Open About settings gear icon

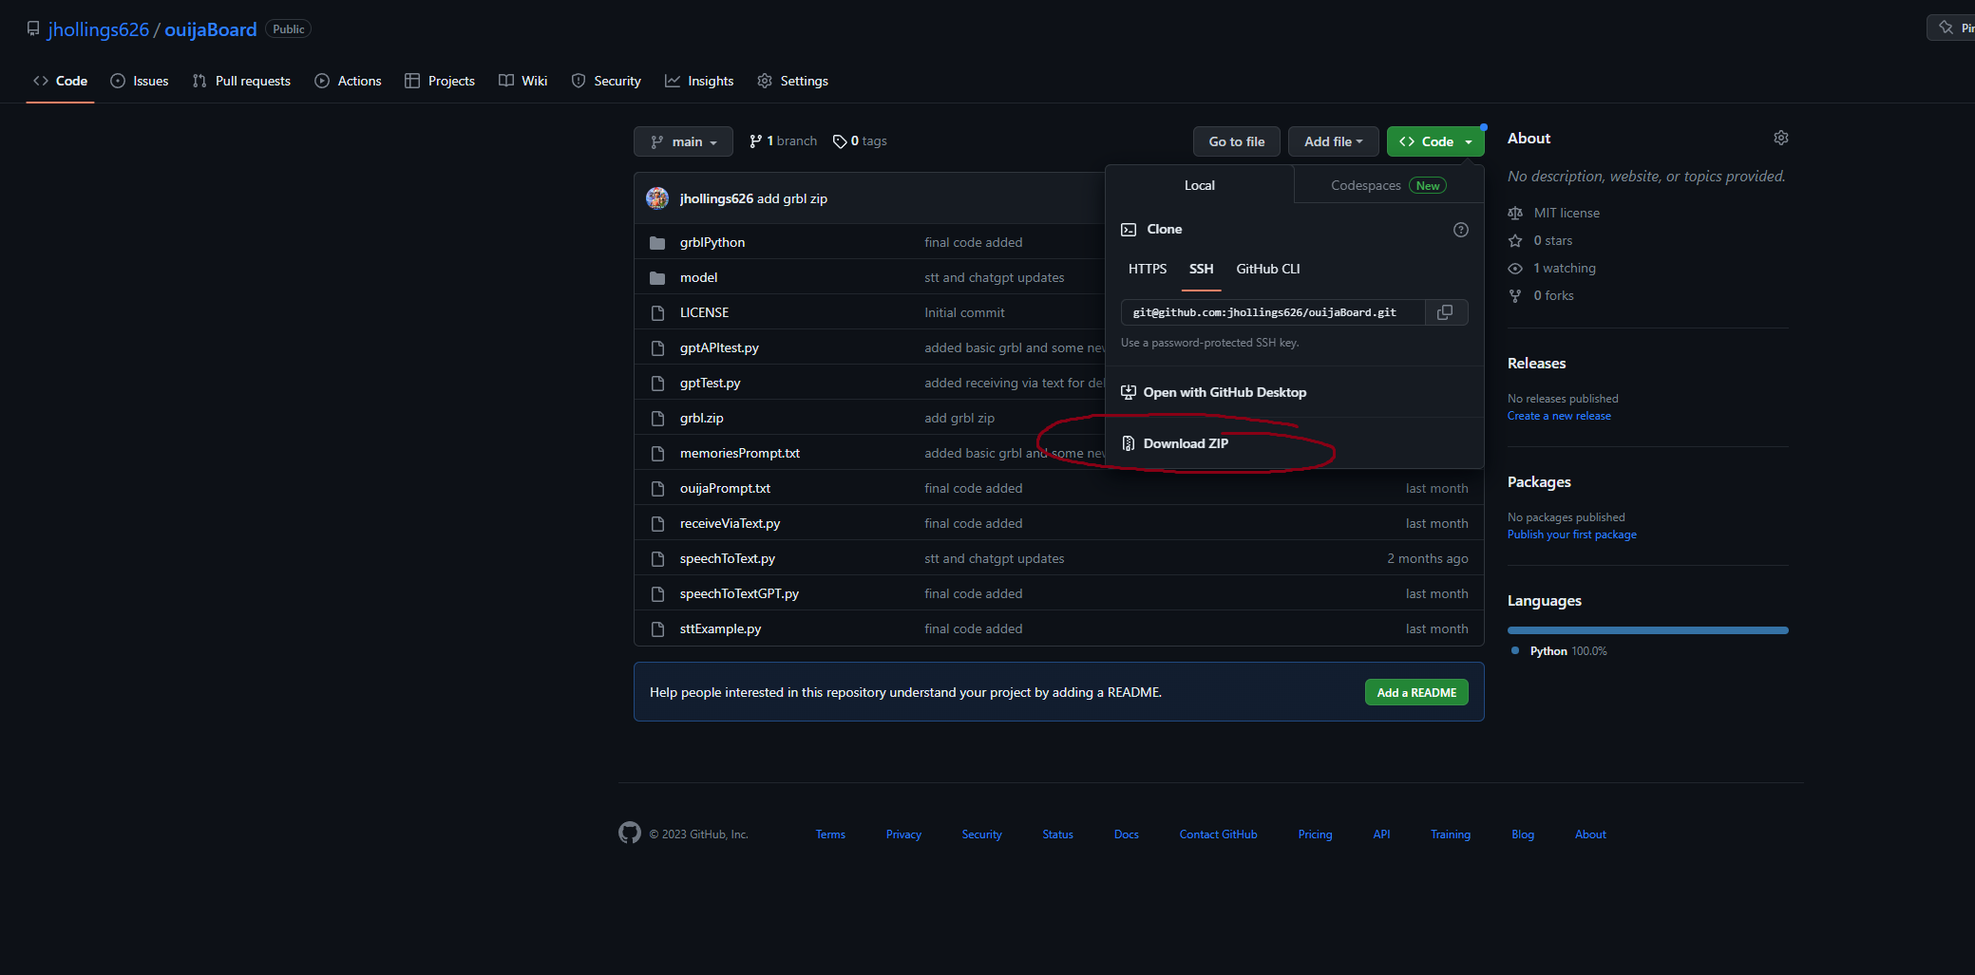(x=1781, y=139)
